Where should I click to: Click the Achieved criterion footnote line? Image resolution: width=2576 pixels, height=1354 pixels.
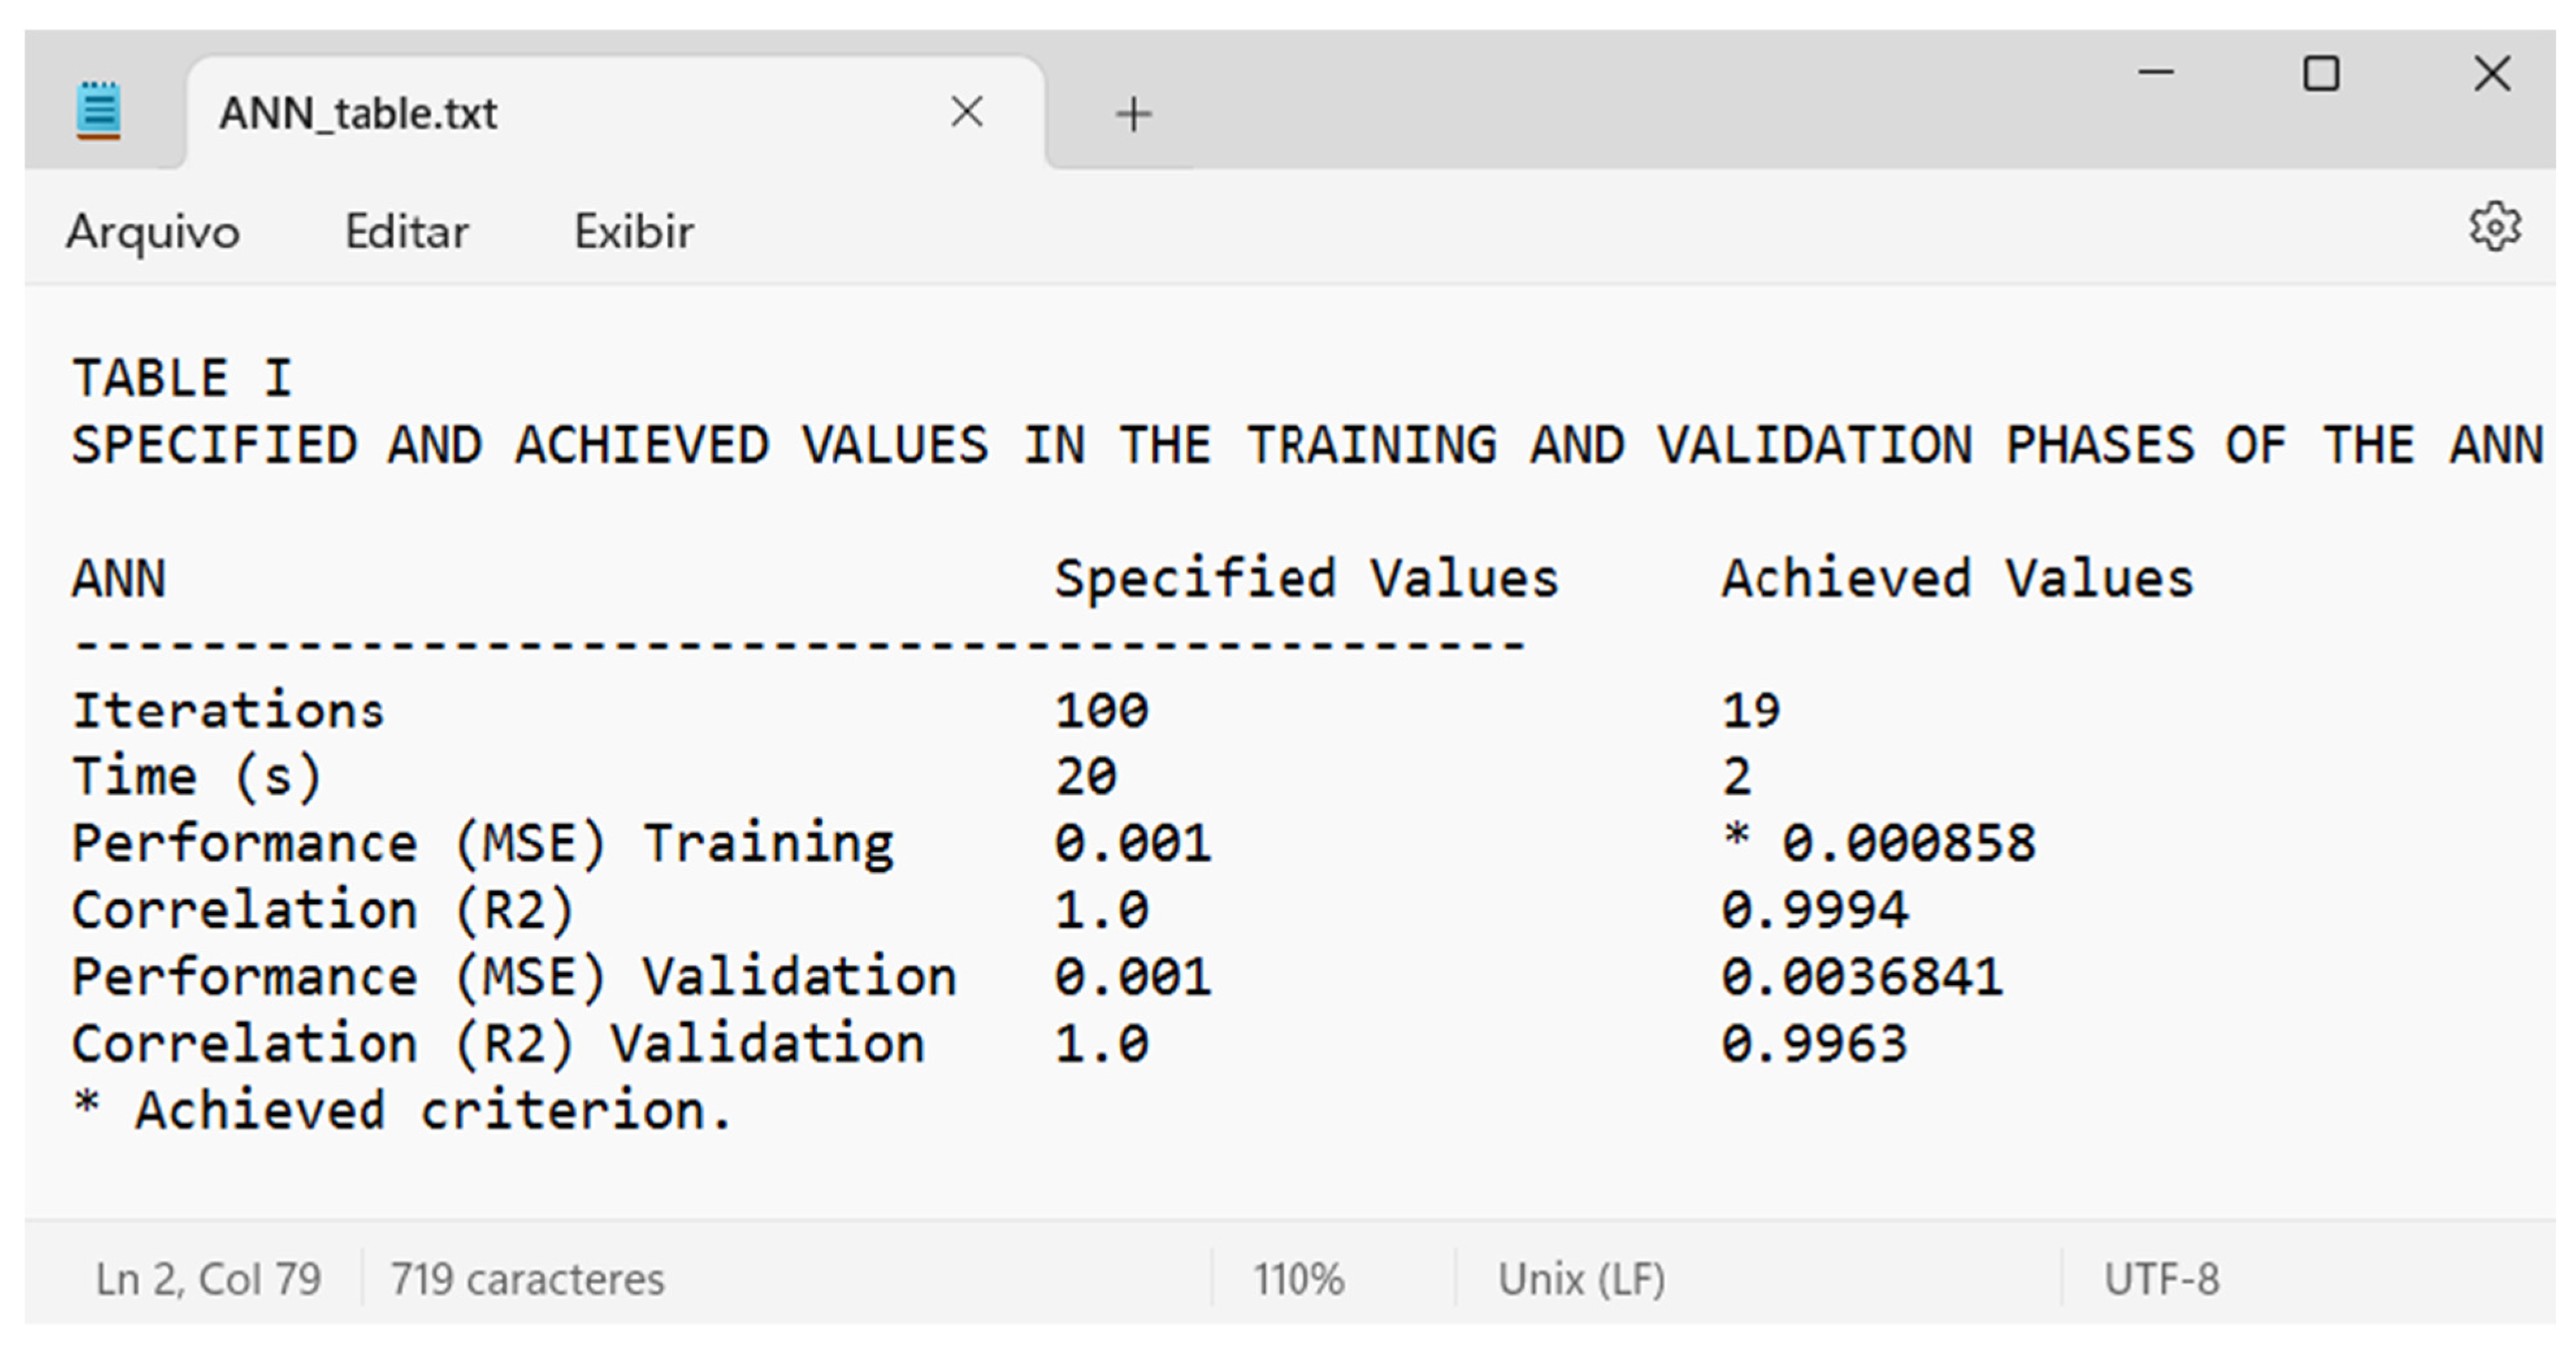click(x=402, y=1111)
